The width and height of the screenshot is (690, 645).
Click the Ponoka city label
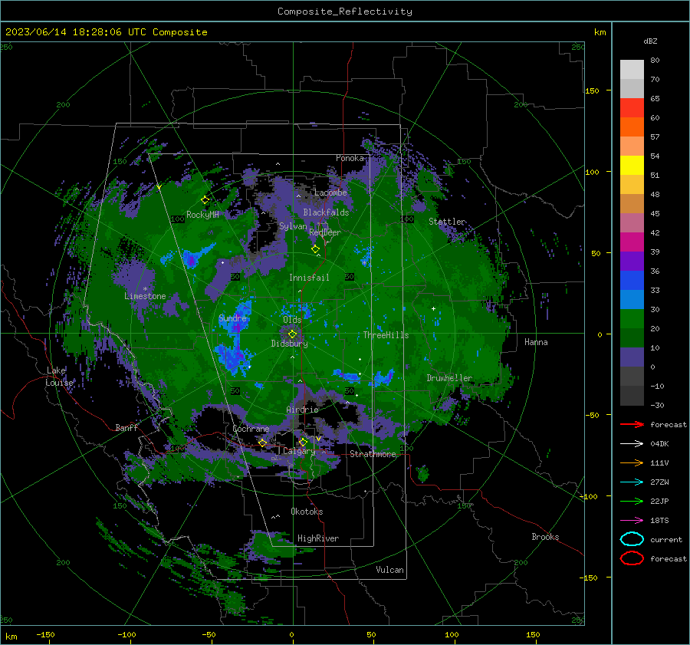(x=350, y=158)
